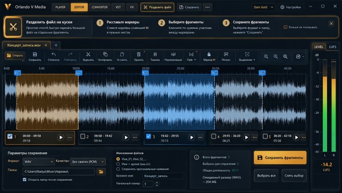This screenshot has width=342, height=193.
Task: Switch to the PLAYER tab
Action: [x=60, y=7]
